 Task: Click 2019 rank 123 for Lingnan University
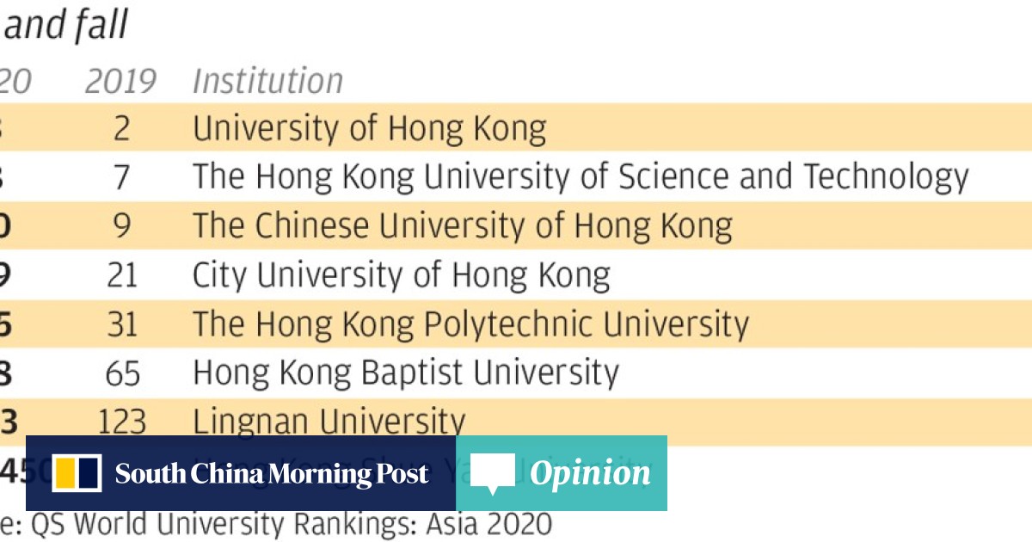(x=121, y=422)
